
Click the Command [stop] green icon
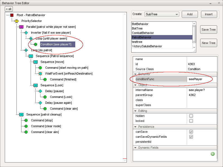(x=26, y=121)
